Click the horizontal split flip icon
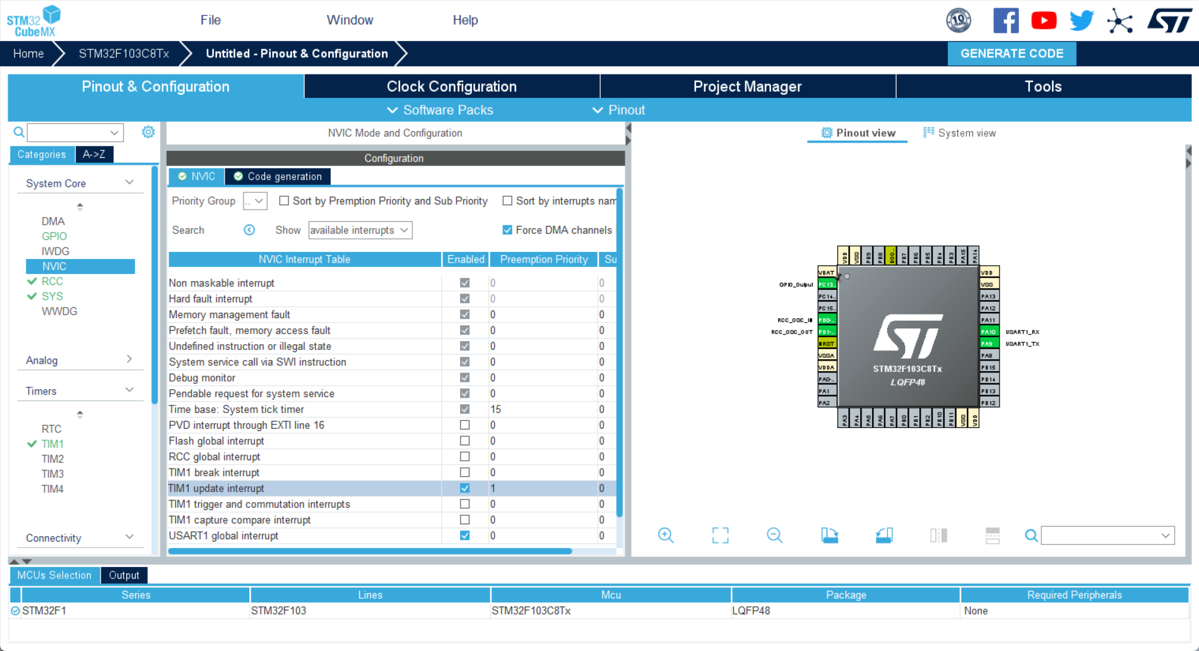 (993, 535)
